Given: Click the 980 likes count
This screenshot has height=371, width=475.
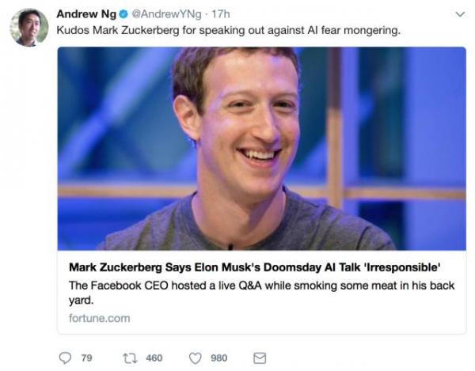Looking at the screenshot, I should point(218,358).
